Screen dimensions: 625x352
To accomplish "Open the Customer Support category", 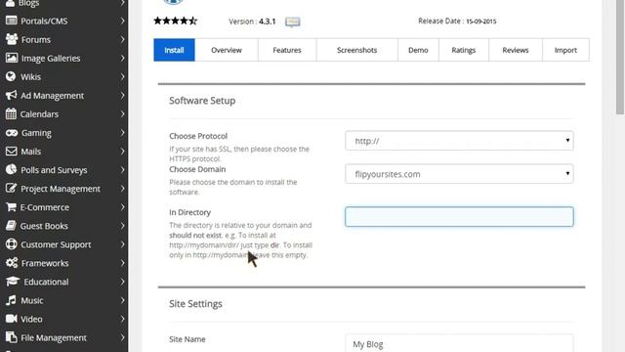I will pos(56,244).
